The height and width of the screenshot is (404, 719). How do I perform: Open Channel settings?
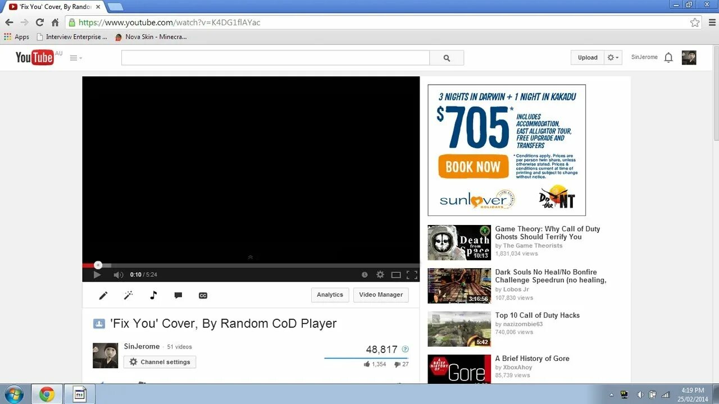[x=160, y=362]
